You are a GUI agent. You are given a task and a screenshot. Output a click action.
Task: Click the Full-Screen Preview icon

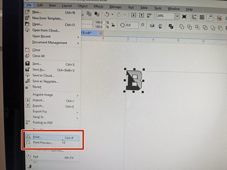184,16
